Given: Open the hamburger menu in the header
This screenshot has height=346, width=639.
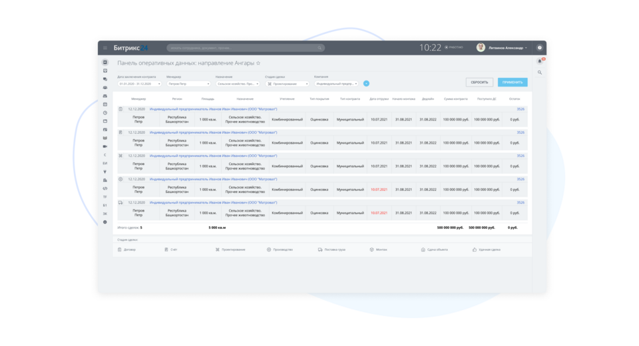Looking at the screenshot, I should click(x=105, y=48).
